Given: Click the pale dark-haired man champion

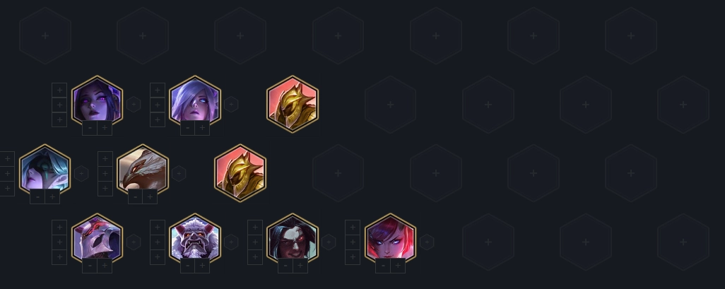Looking at the screenshot, I should click(293, 239).
